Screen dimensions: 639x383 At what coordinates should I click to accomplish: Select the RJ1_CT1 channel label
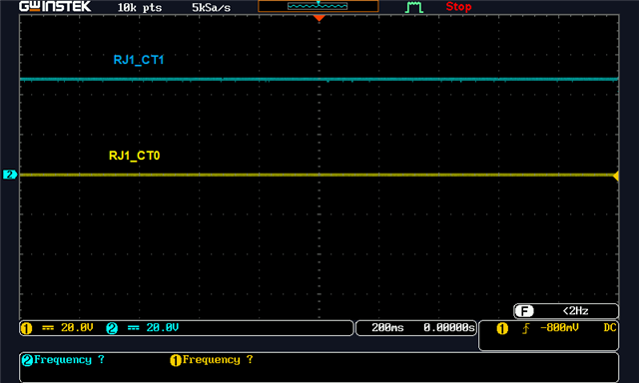click(x=139, y=60)
